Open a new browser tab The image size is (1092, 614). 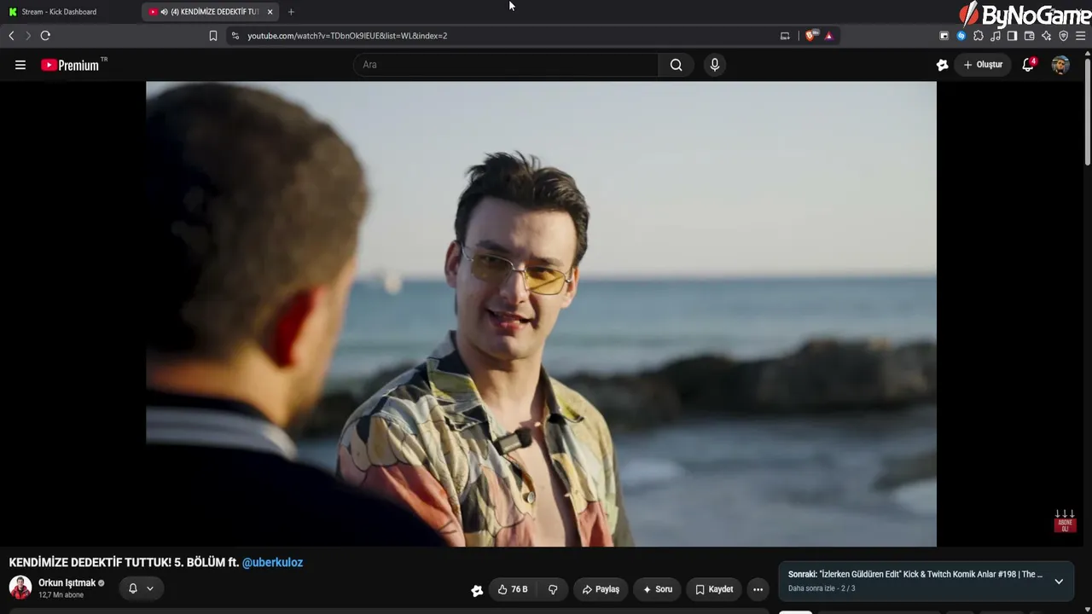click(291, 12)
